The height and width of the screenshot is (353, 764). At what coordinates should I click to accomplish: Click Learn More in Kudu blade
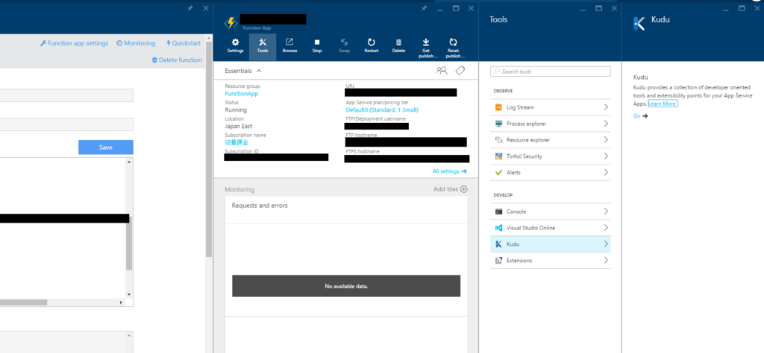(663, 104)
